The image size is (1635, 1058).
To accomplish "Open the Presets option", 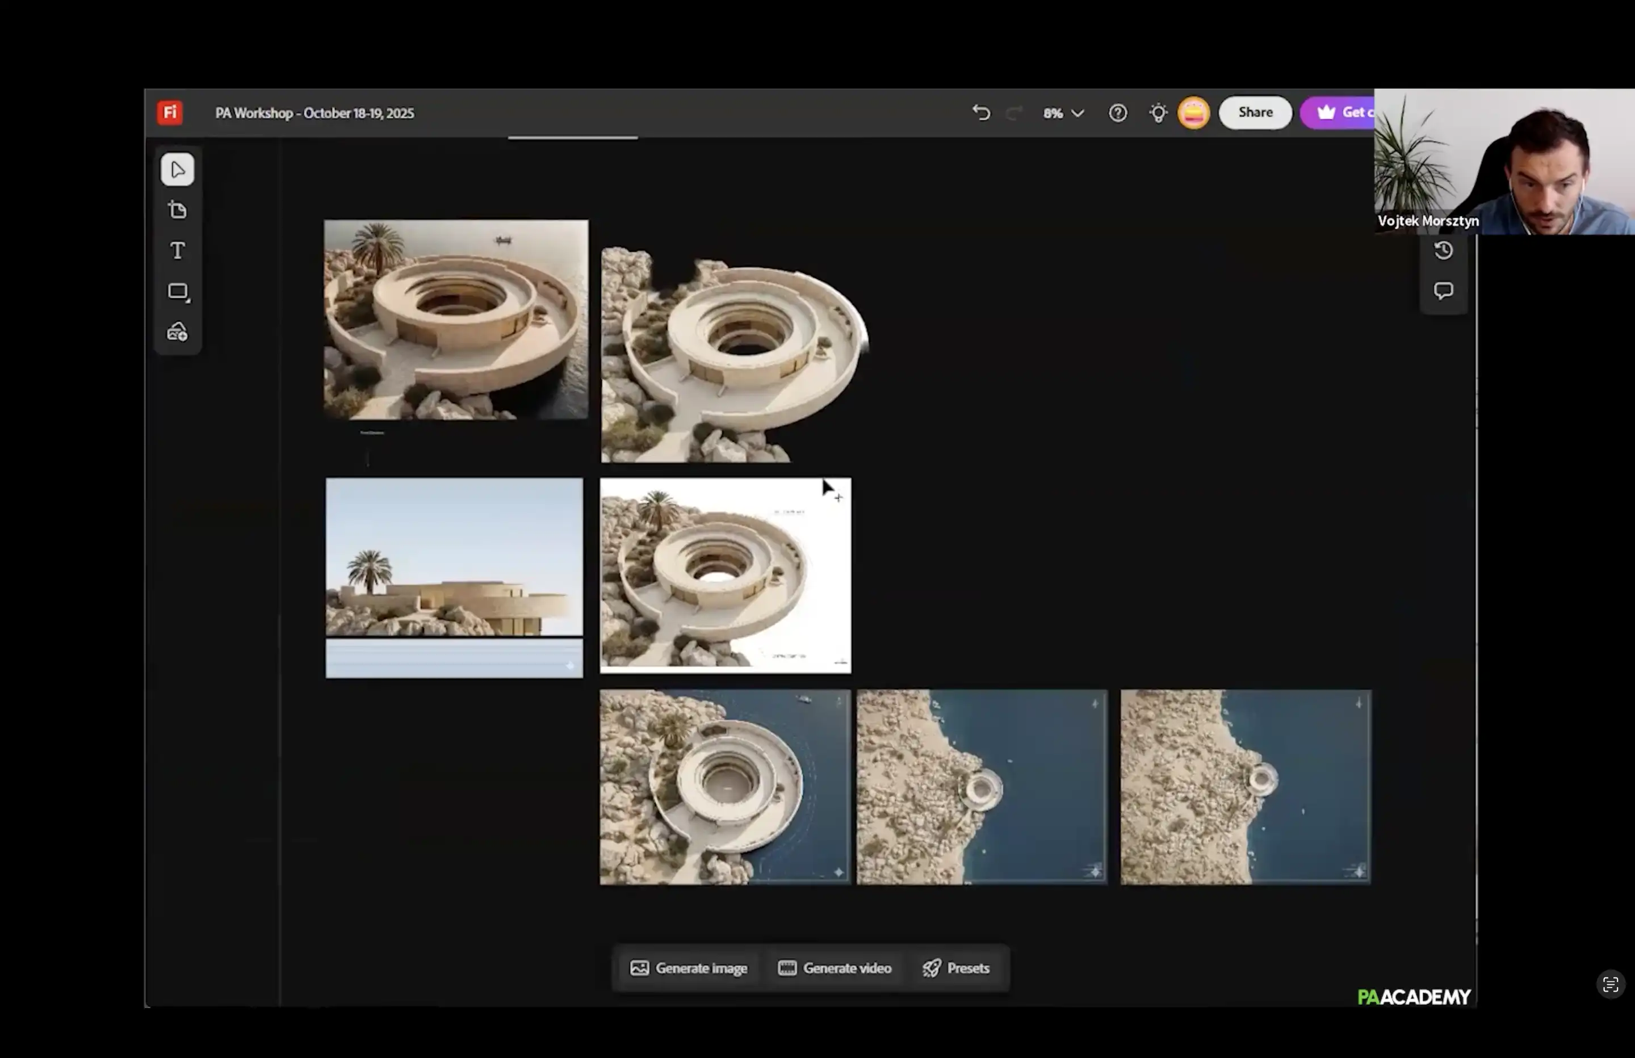I will coord(955,968).
